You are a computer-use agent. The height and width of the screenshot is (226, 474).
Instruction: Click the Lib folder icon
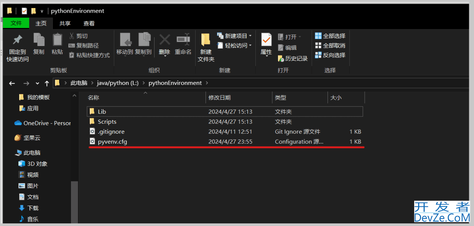[92, 111]
